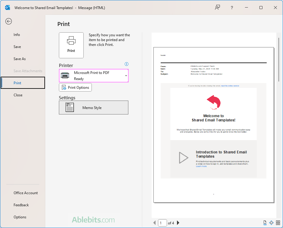Select the Print sidebar item
Viewport: 283px width, 228px height.
tap(23, 83)
